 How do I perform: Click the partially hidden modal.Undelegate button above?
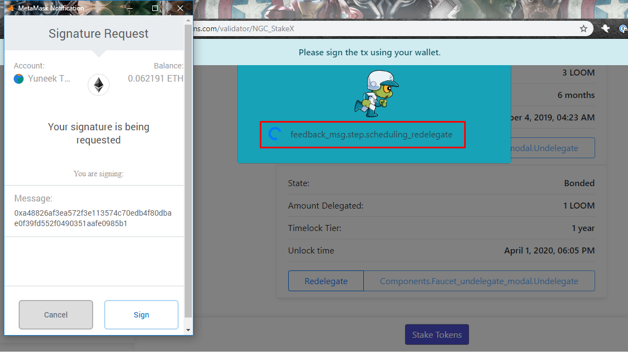pos(553,148)
